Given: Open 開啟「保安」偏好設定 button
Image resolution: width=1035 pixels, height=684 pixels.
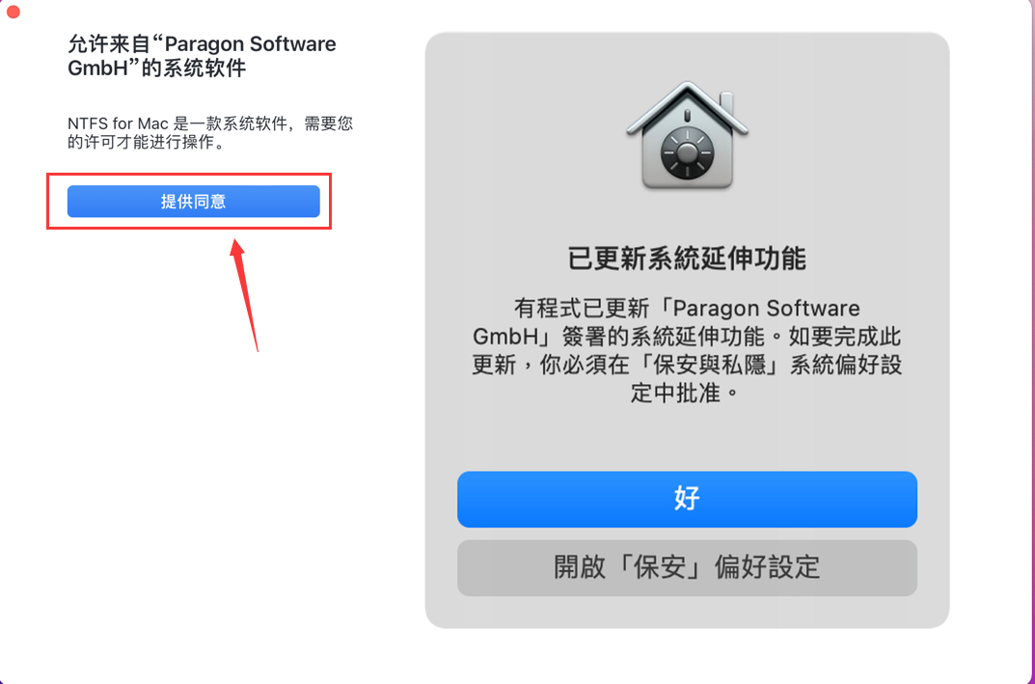Looking at the screenshot, I should [x=687, y=568].
